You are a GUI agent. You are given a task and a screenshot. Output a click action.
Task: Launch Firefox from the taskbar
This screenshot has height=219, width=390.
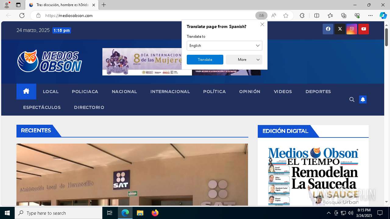pyautogui.click(x=155, y=213)
